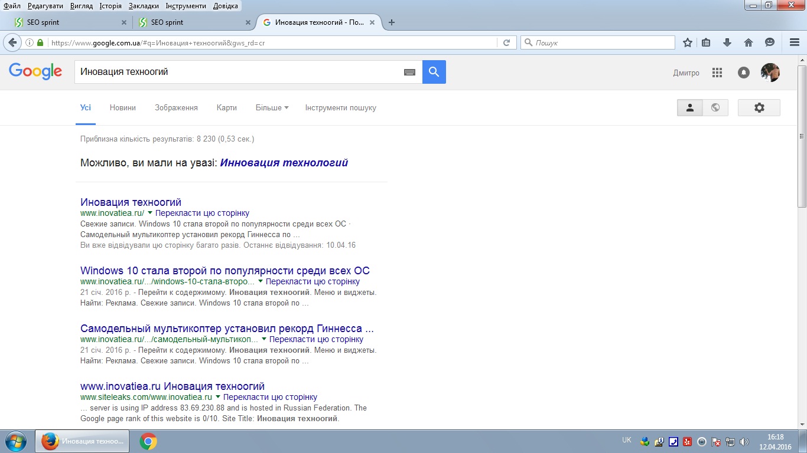
Task: Focus the Firefox Пошук search box
Action: point(597,42)
